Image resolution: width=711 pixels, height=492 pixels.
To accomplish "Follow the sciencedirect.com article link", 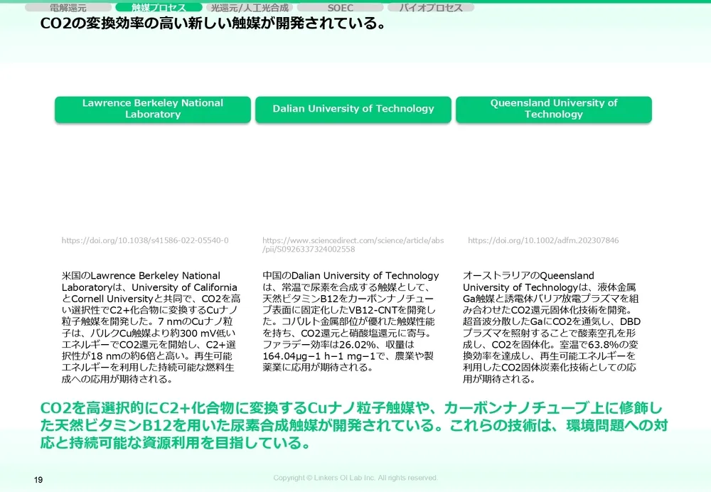I will (x=353, y=245).
